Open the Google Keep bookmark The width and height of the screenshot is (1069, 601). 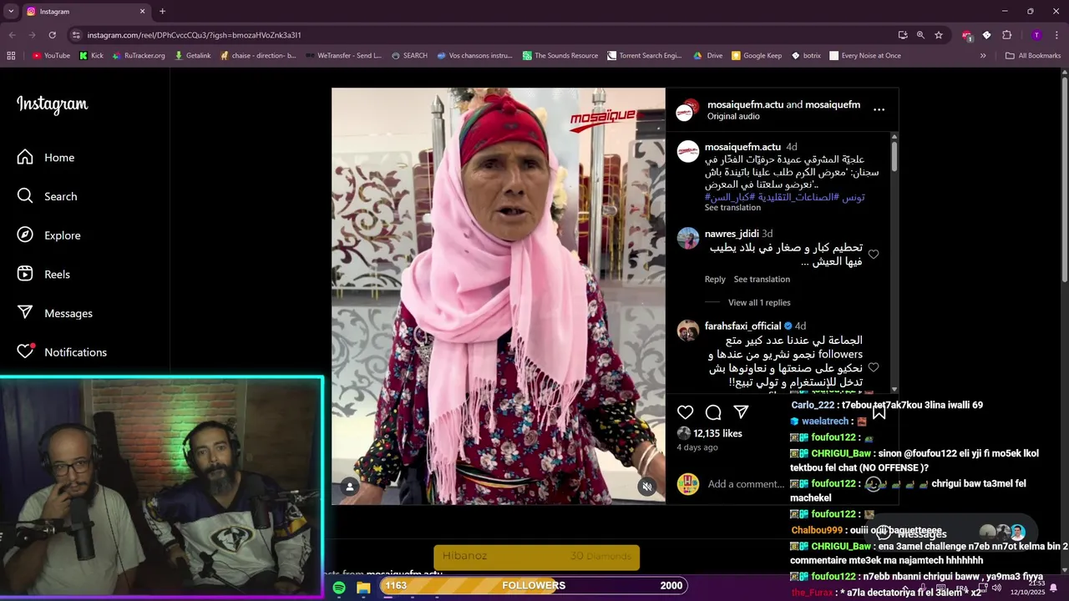tap(757, 56)
